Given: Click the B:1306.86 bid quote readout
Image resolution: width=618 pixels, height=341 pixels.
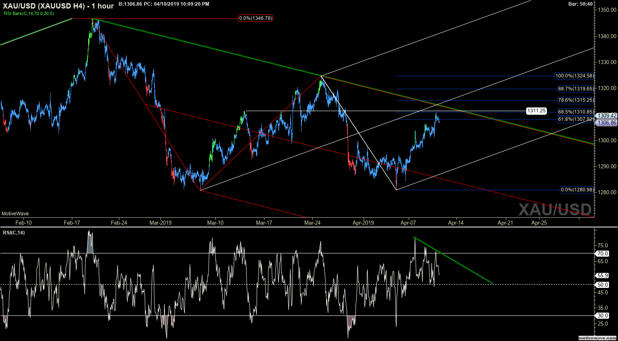Looking at the screenshot, I should tap(130, 4).
